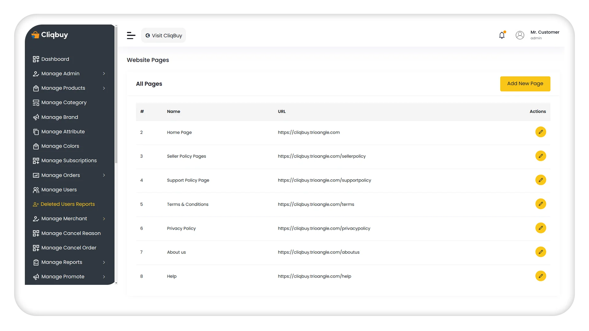
Task: Click the Visit CliqBuy link
Action: pyautogui.click(x=164, y=35)
